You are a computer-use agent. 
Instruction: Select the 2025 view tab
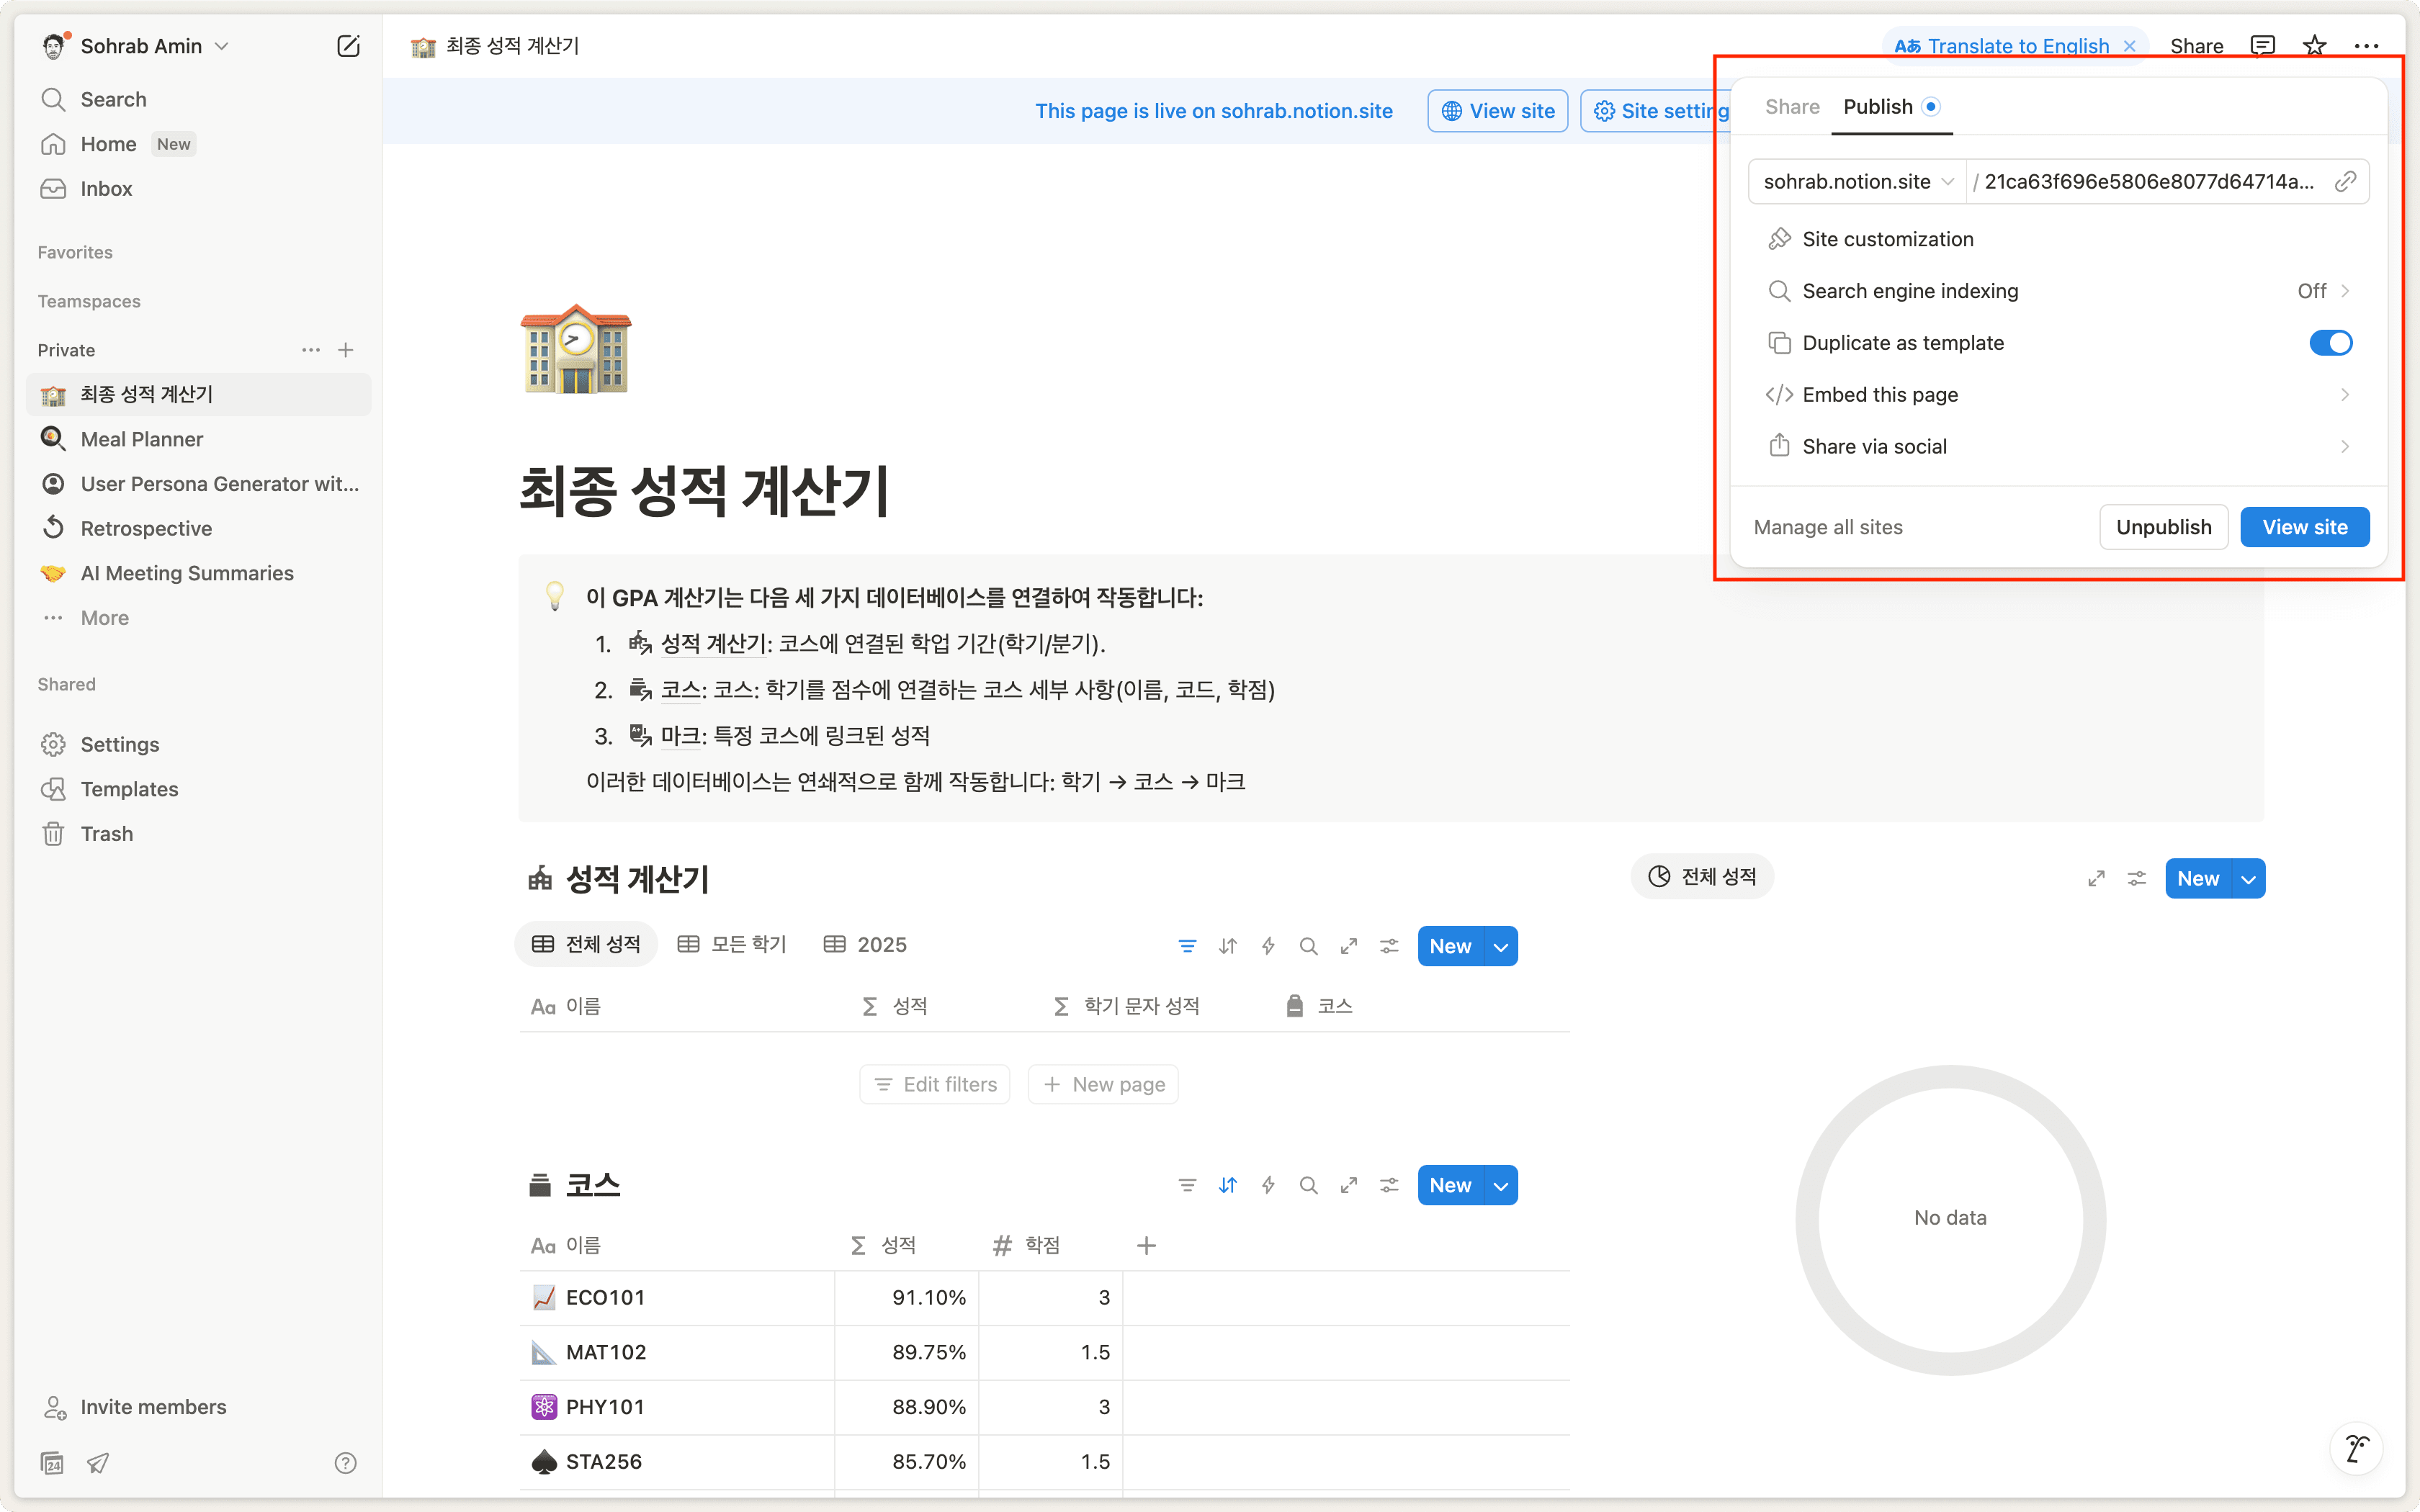865,944
